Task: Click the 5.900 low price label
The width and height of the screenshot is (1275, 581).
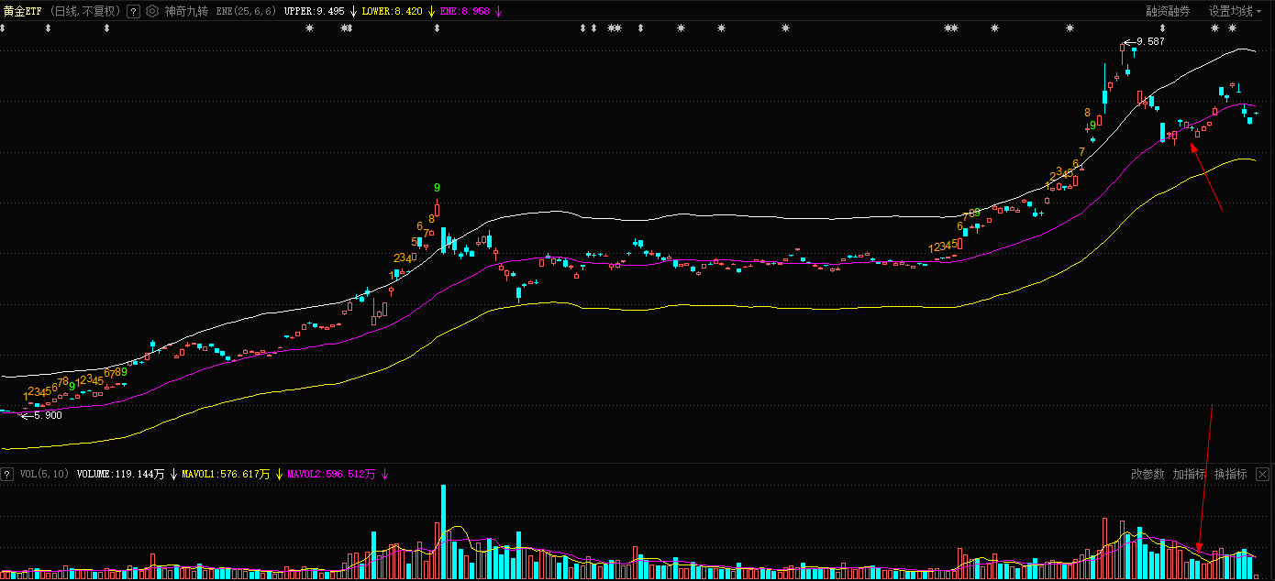Action: [46, 415]
